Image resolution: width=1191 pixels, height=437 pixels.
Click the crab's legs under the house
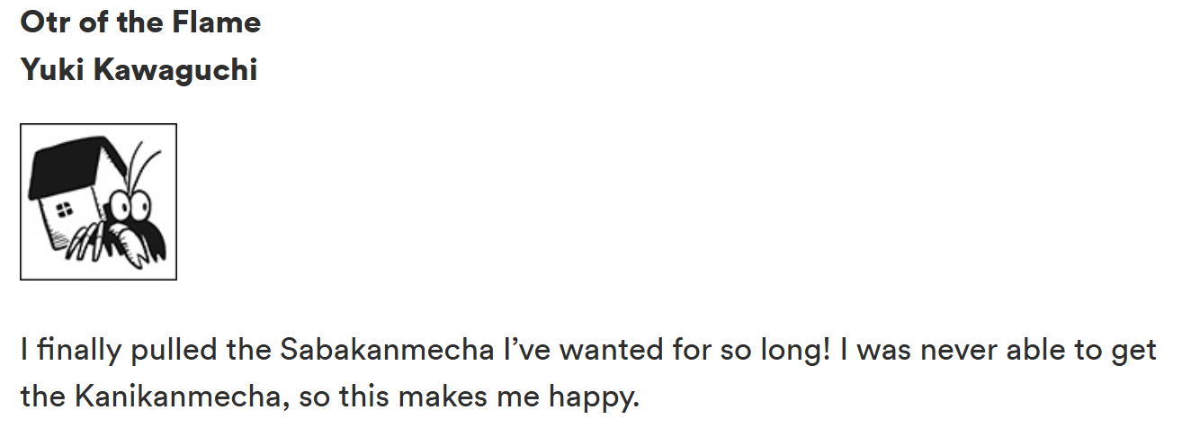click(x=84, y=241)
